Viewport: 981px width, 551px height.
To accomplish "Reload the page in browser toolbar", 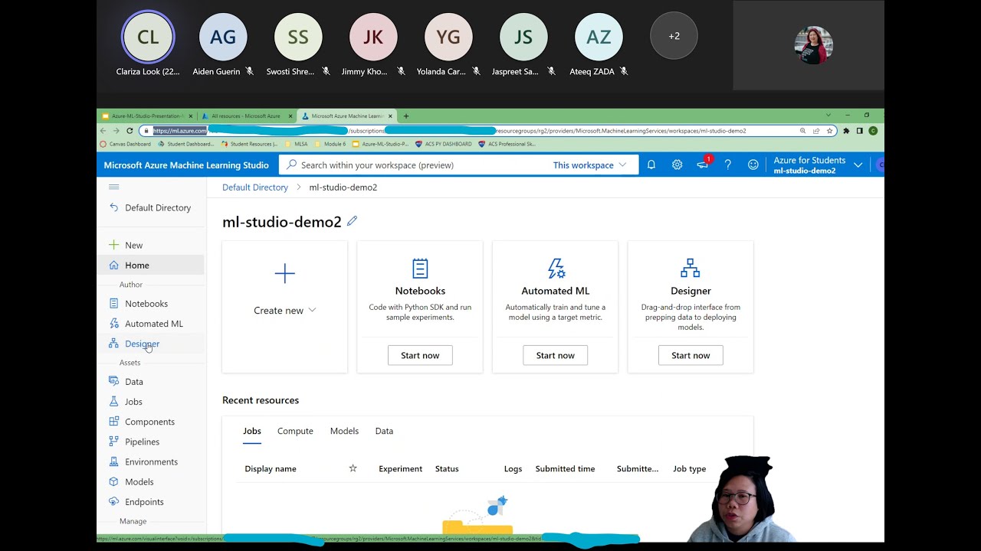I will click(130, 131).
